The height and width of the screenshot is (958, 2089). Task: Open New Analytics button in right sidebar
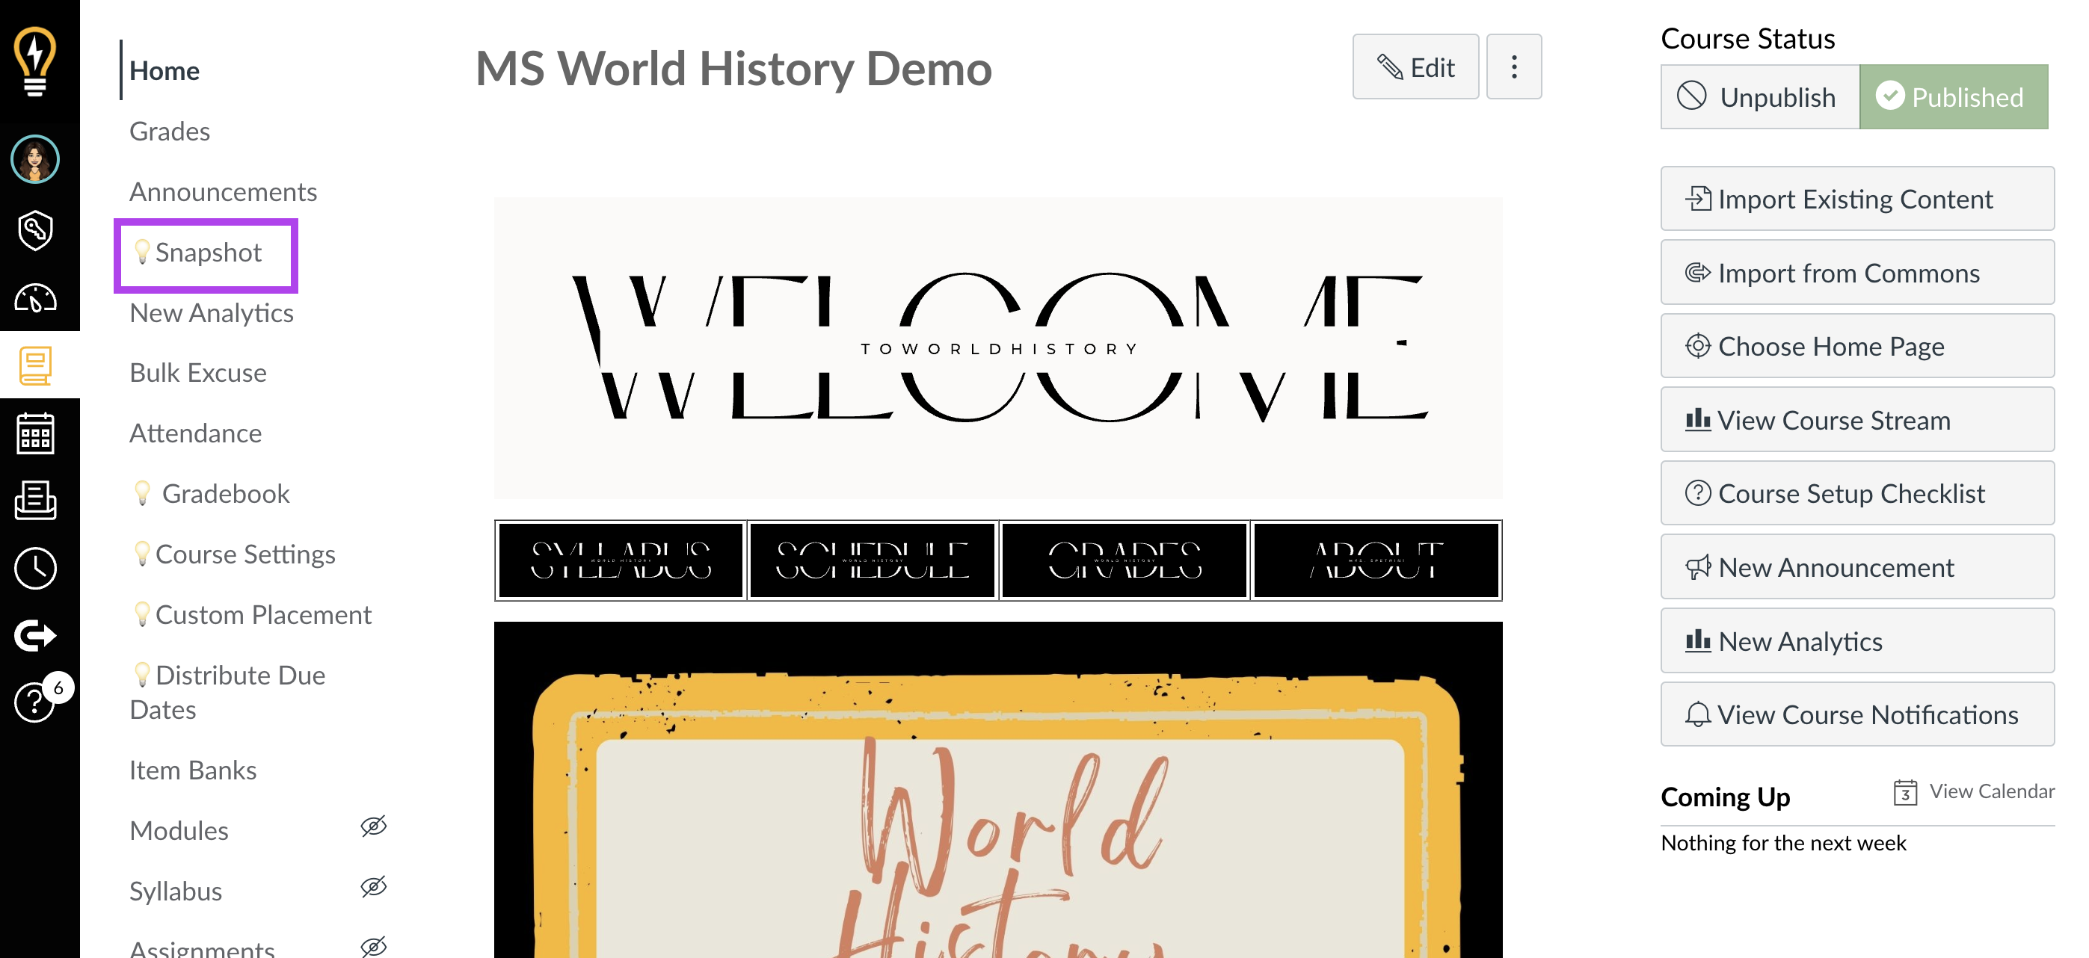(1857, 640)
